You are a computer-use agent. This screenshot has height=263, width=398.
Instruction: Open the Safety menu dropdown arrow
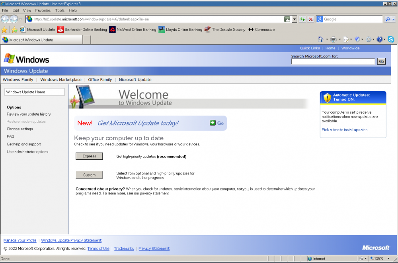tap(363, 39)
